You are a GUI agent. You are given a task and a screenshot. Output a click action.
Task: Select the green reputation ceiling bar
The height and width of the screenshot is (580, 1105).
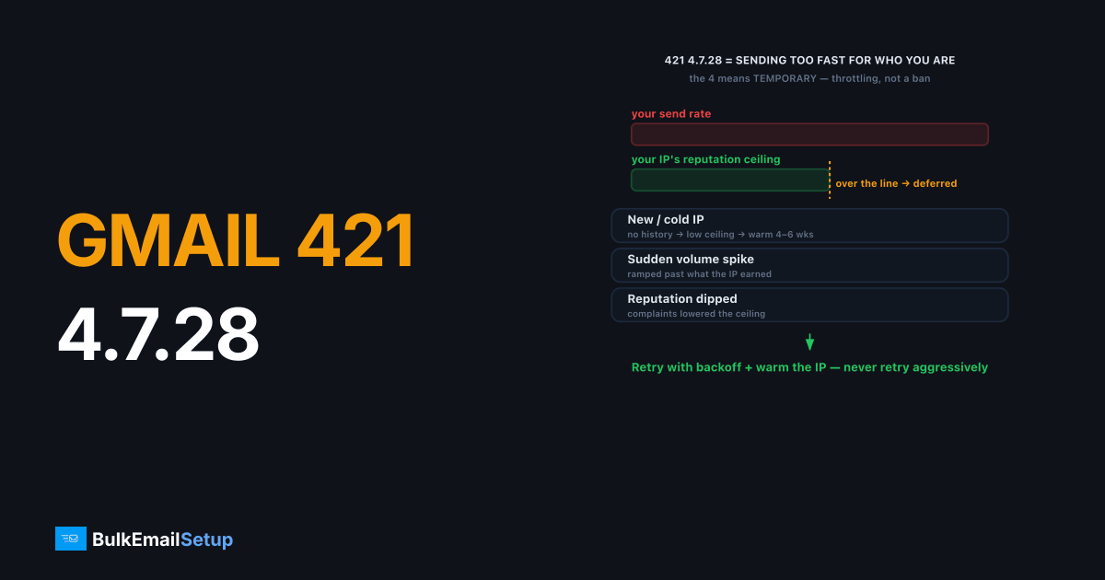point(730,180)
